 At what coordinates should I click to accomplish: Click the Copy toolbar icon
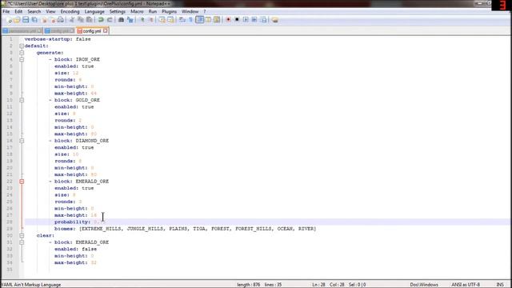80,20
